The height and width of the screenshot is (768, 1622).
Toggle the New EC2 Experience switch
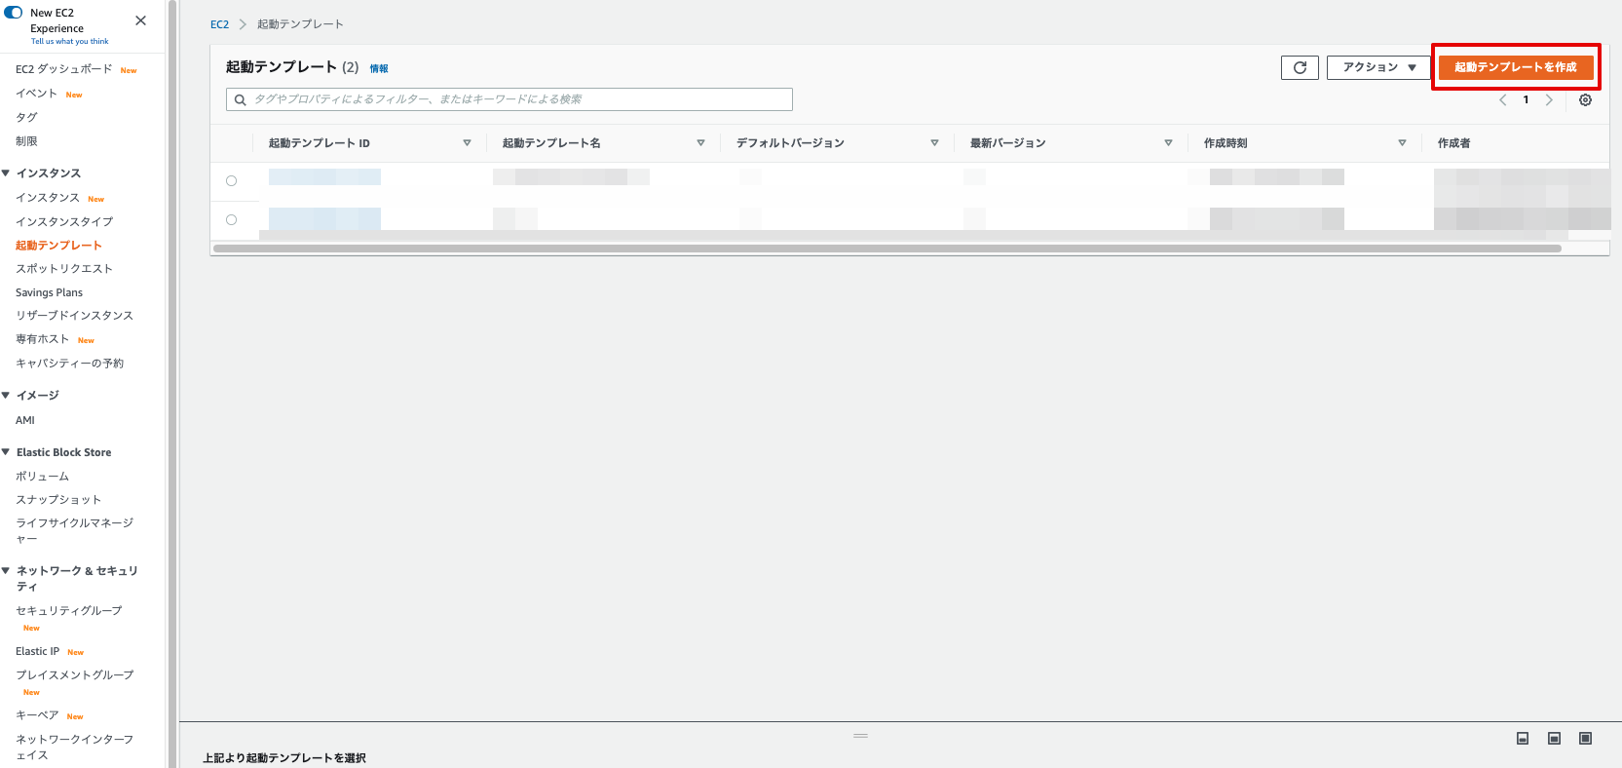(x=14, y=13)
